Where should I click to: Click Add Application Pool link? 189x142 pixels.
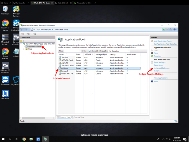(x=163, y=41)
